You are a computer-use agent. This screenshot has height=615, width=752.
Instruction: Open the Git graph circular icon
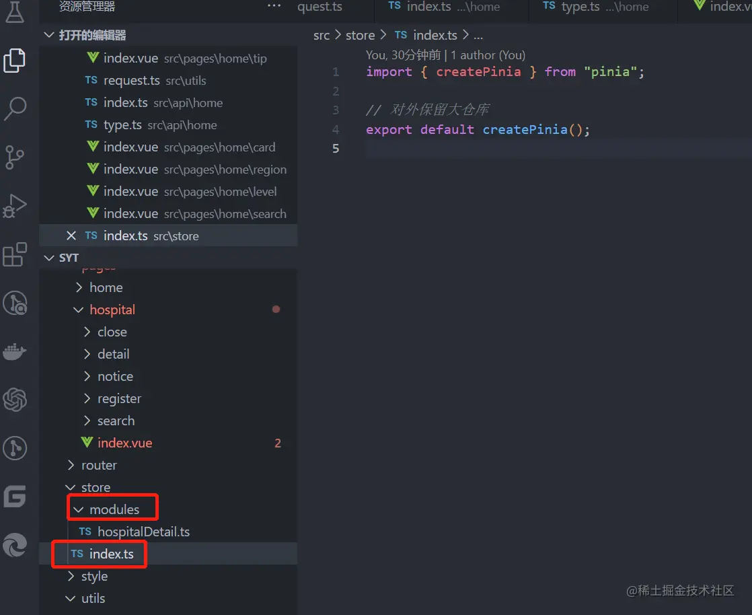(x=15, y=448)
